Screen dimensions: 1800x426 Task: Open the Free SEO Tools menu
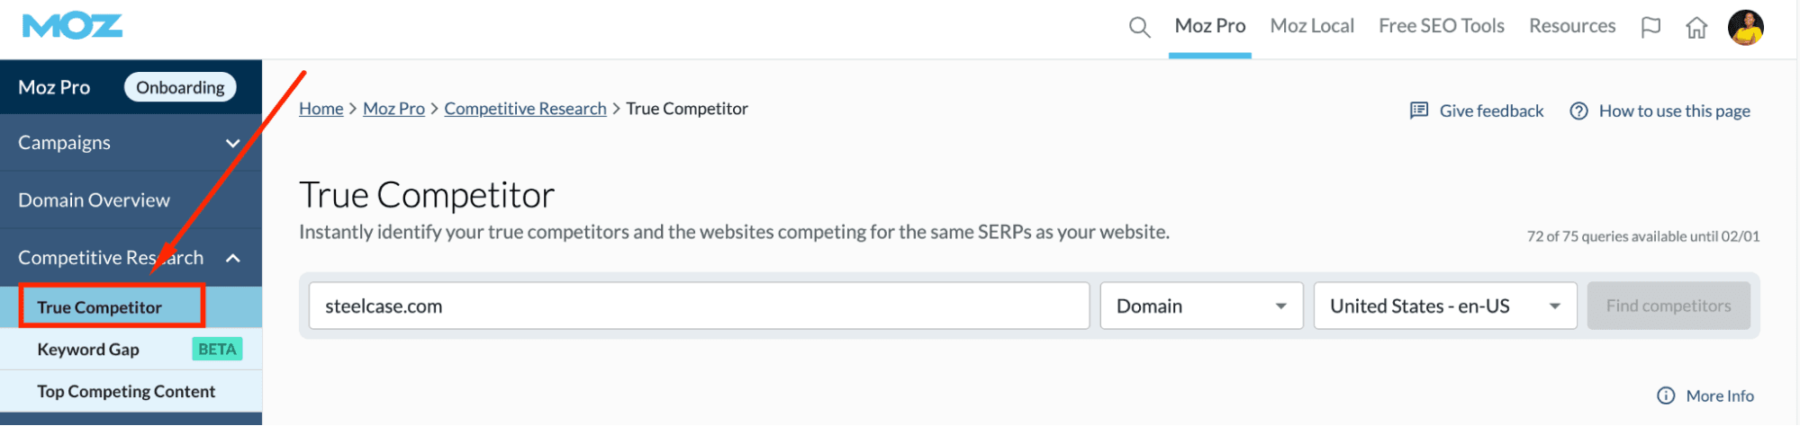[x=1441, y=26]
